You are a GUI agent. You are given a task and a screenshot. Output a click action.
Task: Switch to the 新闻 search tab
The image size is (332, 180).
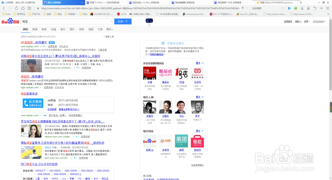tap(35, 29)
